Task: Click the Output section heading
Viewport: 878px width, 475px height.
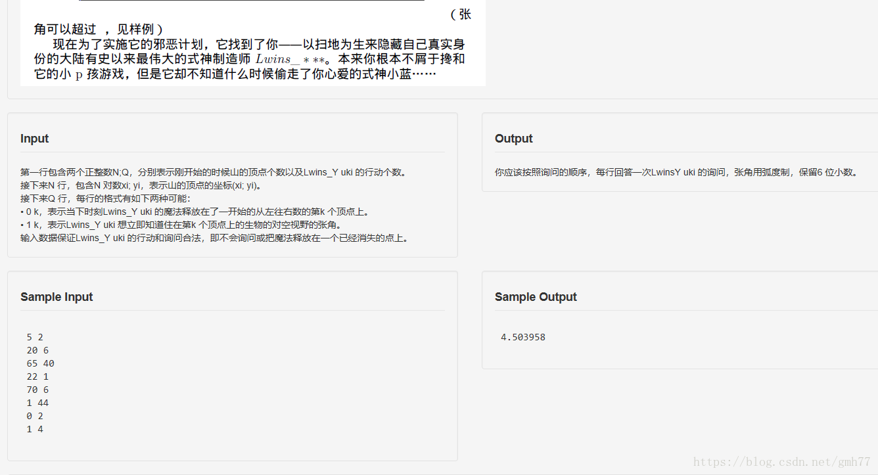Action: (513, 139)
